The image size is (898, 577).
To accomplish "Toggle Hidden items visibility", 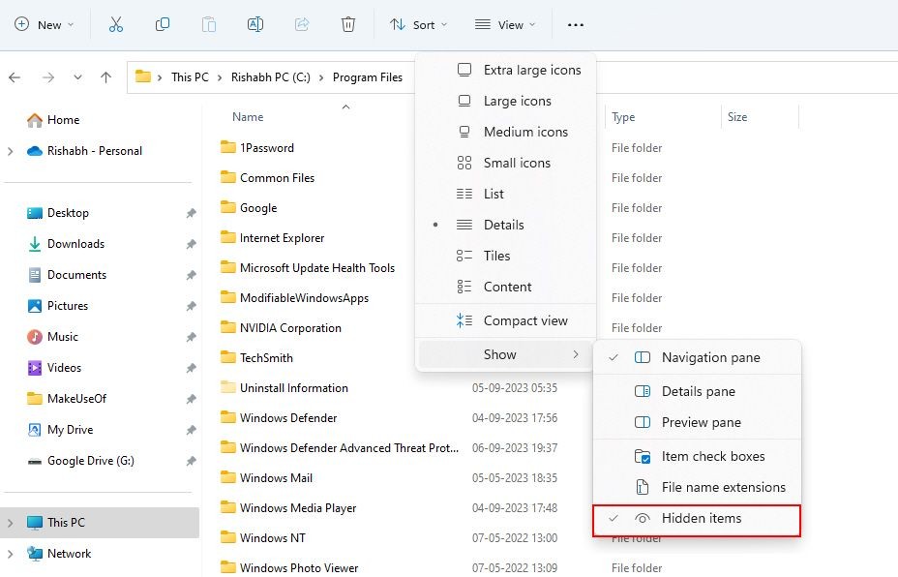I will 697,519.
